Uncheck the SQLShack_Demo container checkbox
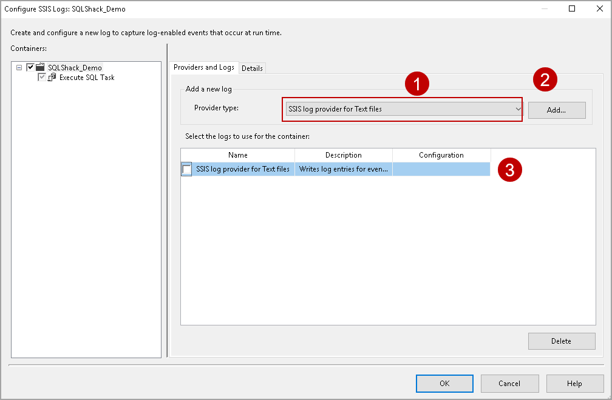This screenshot has height=400, width=612. [x=30, y=67]
